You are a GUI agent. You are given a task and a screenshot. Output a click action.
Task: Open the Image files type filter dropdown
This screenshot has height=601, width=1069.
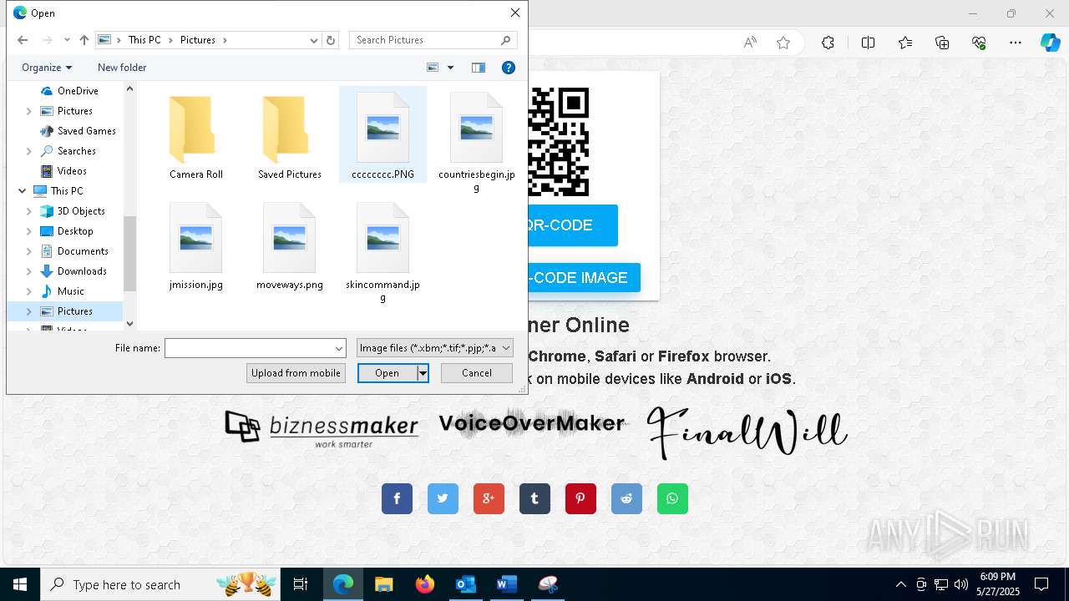pos(434,348)
